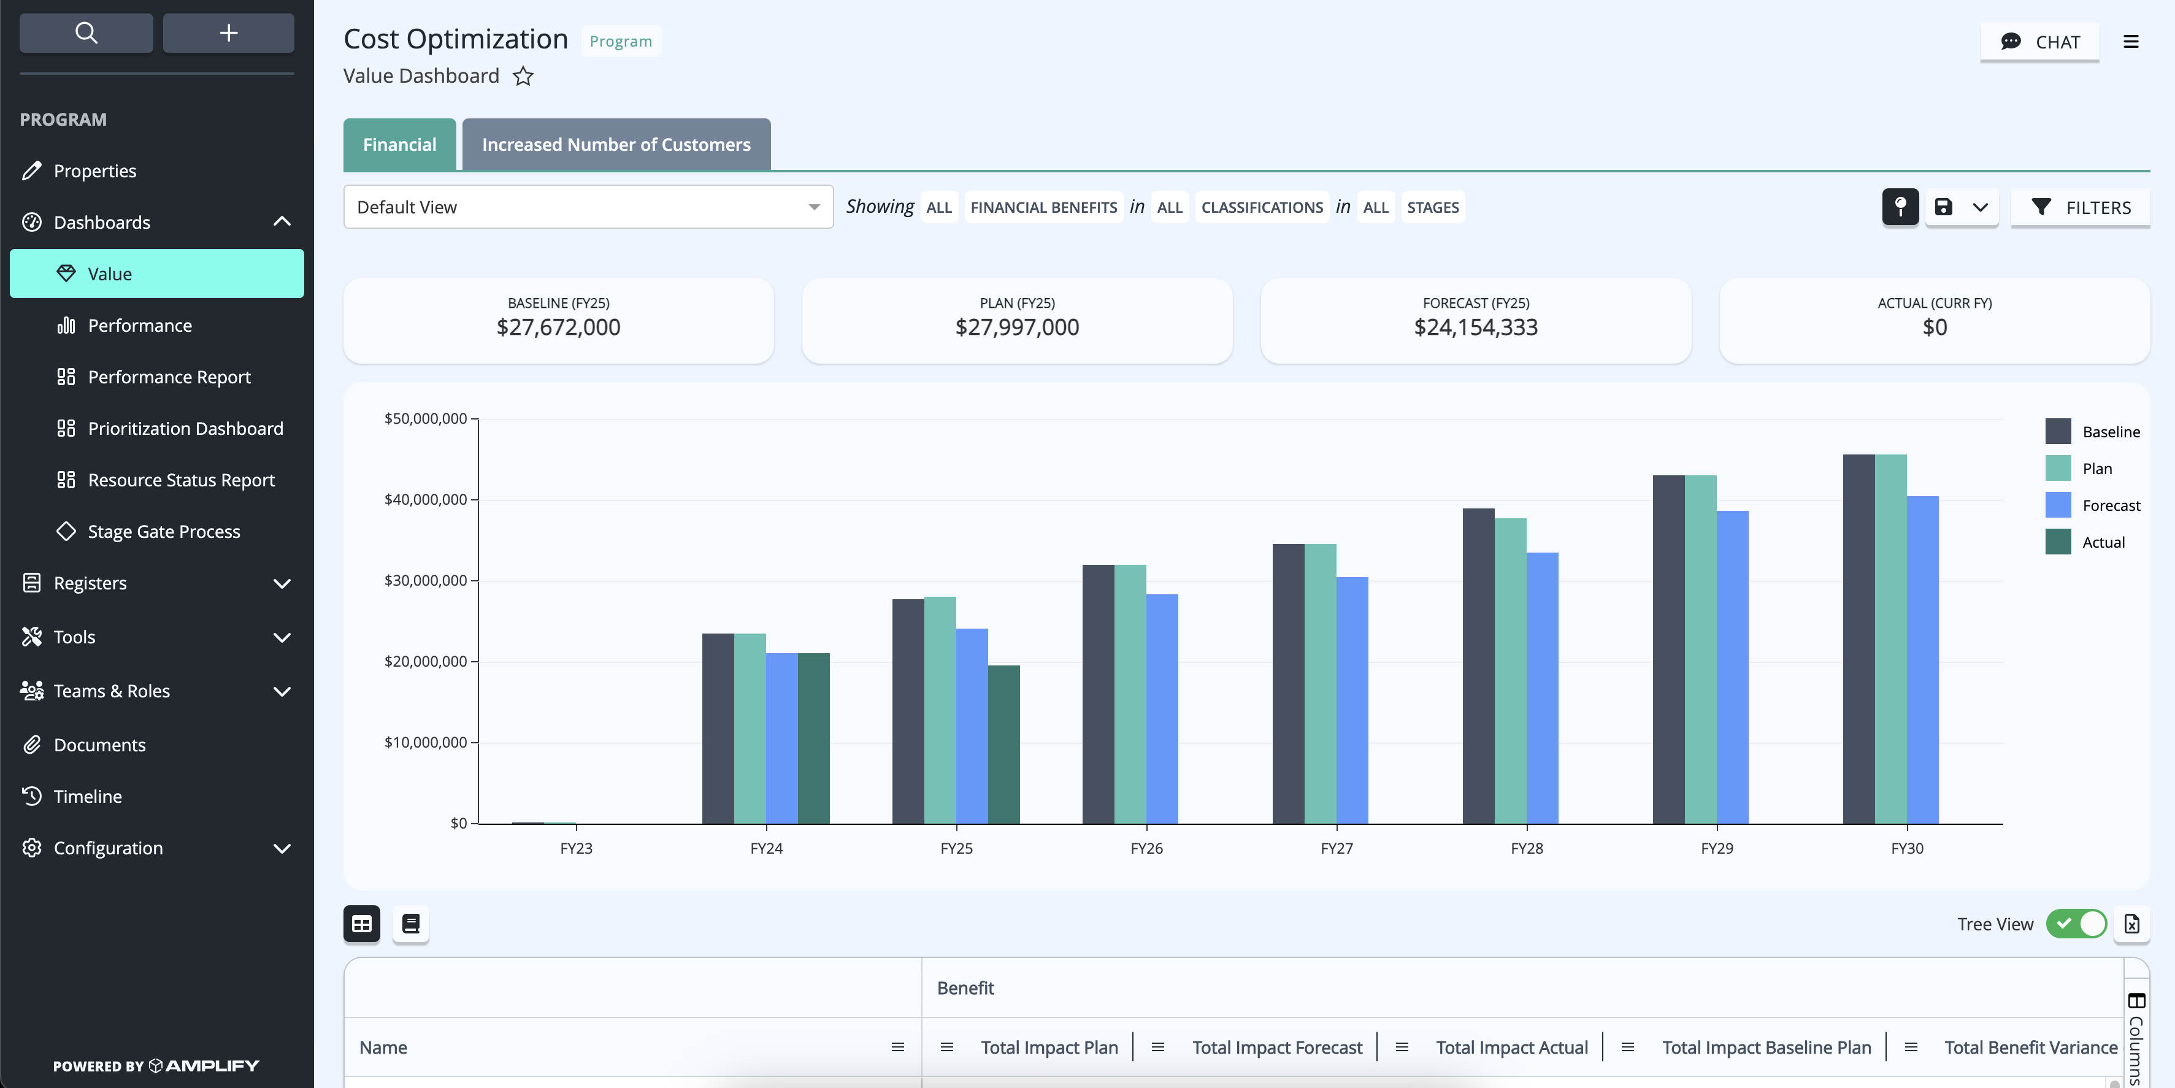Open the CHAT button
2175x1088 pixels.
point(2040,41)
